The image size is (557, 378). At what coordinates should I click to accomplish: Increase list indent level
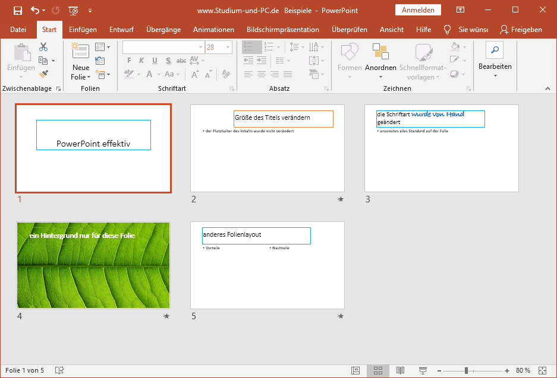pyautogui.click(x=262, y=61)
